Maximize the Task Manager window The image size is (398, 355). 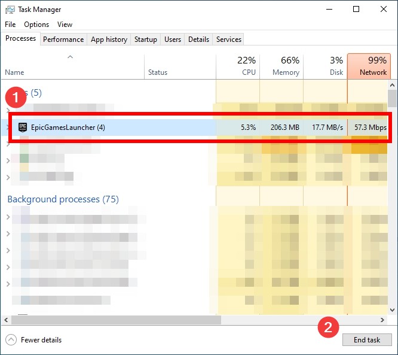(356, 10)
